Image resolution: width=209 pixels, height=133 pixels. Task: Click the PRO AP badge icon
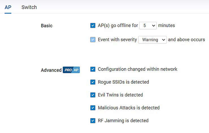pyautogui.click(x=71, y=70)
